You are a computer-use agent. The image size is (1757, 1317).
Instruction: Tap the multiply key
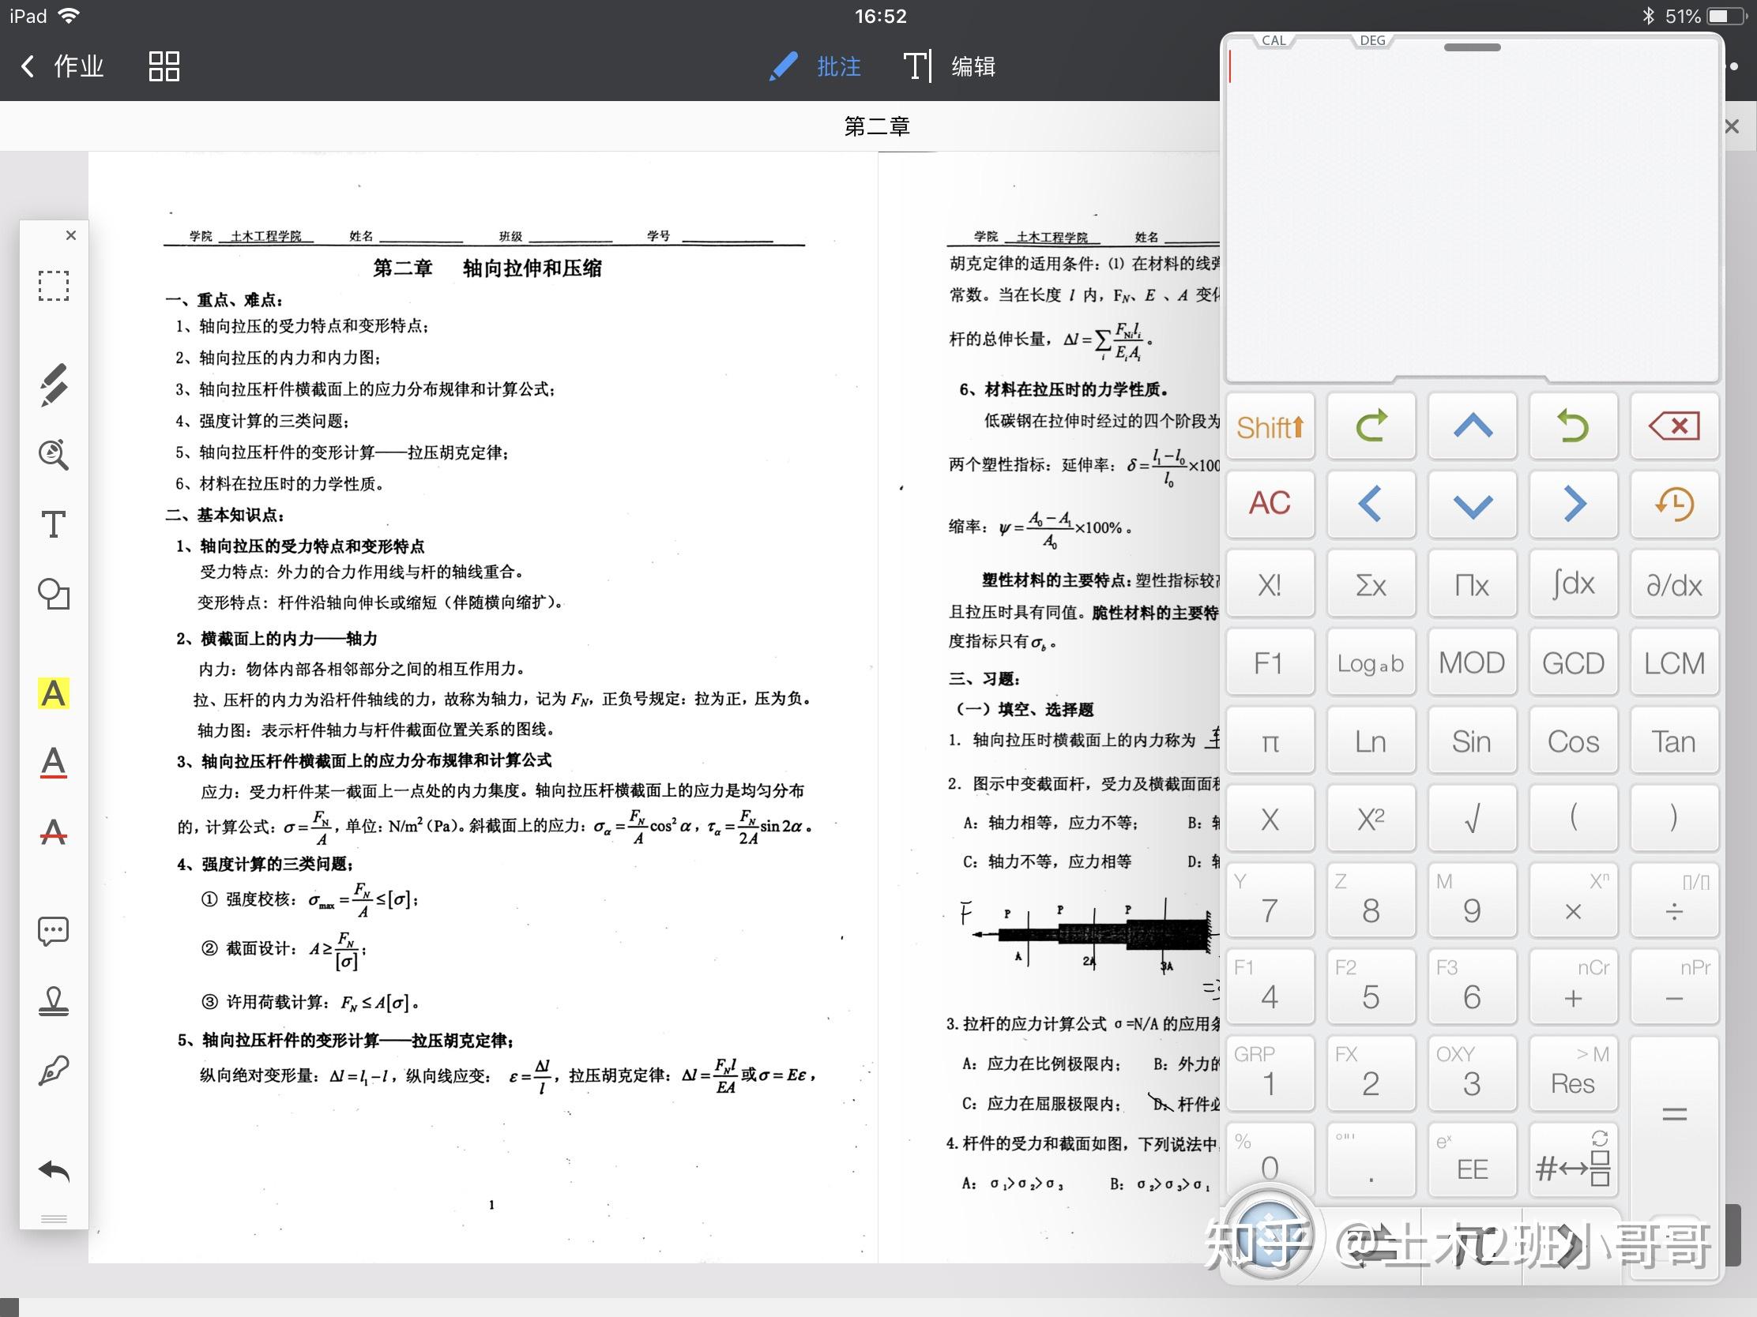coord(1573,901)
